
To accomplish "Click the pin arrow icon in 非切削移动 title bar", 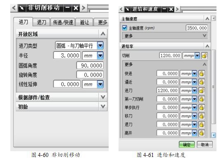I will [21, 8].
